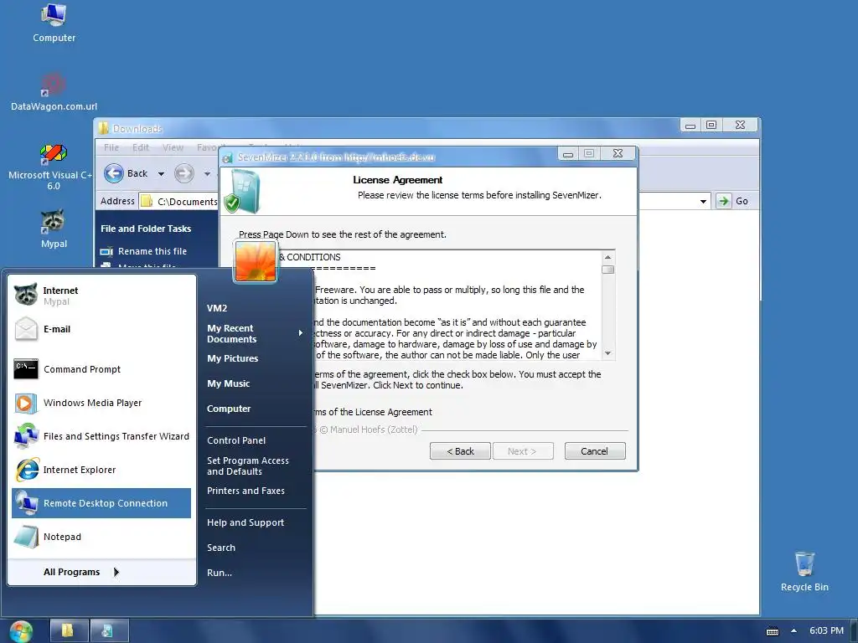The height and width of the screenshot is (643, 858).
Task: Click the license scrollbar thumb
Action: pyautogui.click(x=608, y=270)
